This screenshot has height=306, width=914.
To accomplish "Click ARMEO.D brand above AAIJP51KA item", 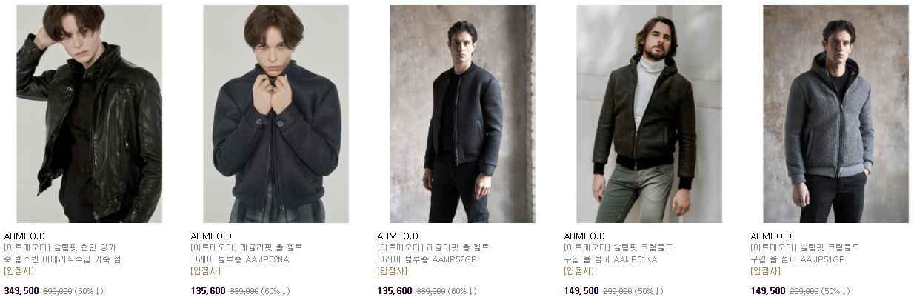I will pos(584,236).
